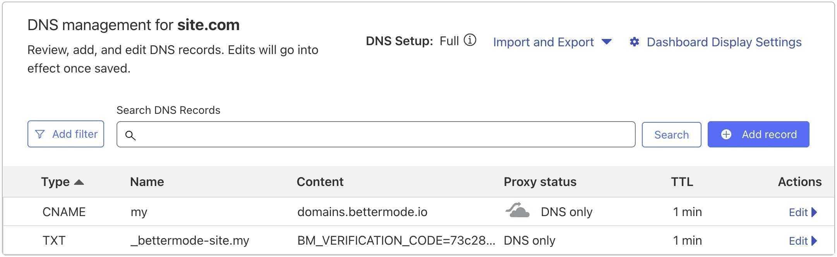This screenshot has height=257, width=837.
Task: Expand the CNAME record Edit arrow
Action: pyautogui.click(x=815, y=212)
